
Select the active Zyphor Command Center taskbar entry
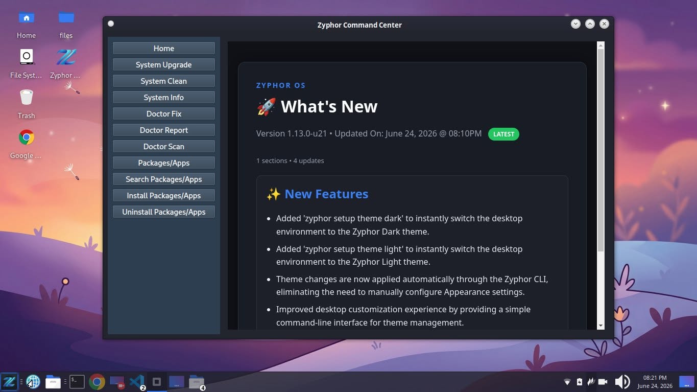[x=157, y=382]
